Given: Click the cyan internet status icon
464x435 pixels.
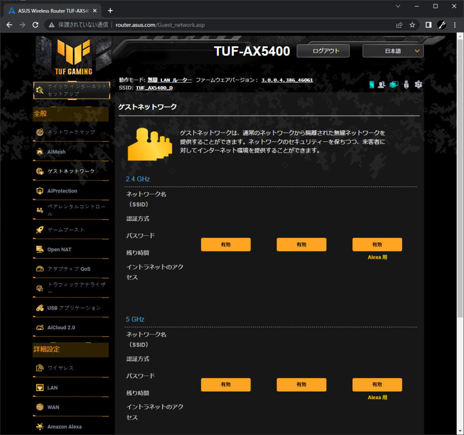Looking at the screenshot, I should click(x=372, y=84).
